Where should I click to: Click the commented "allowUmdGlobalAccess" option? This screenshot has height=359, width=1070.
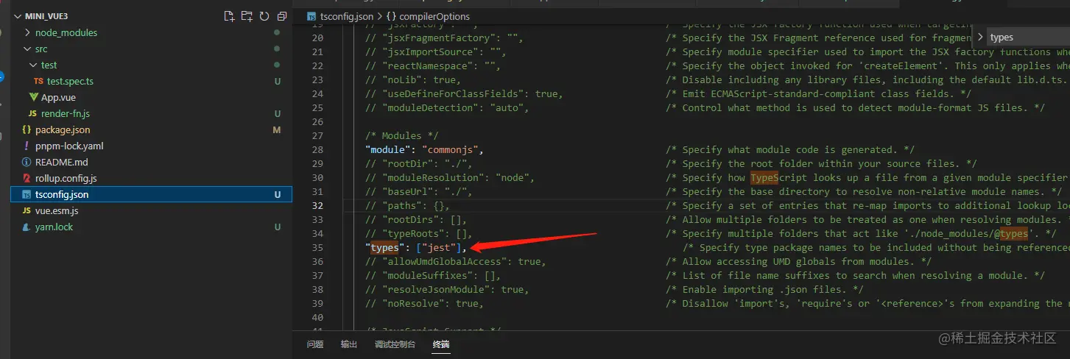click(455, 262)
